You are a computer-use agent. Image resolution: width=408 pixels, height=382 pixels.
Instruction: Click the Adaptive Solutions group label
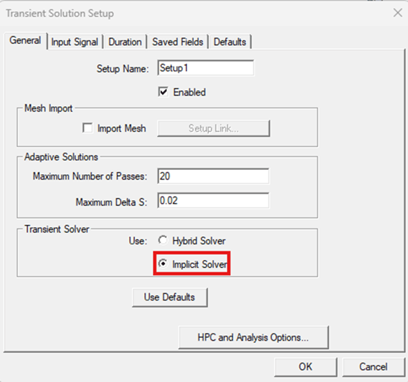[x=61, y=157]
